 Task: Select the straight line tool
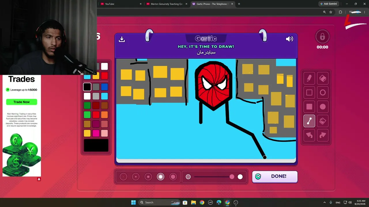click(309, 121)
